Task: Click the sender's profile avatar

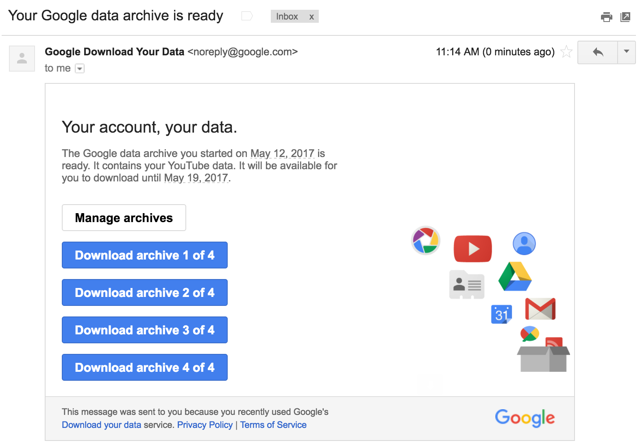Action: pos(22,59)
